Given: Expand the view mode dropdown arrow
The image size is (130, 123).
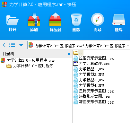Looking at the screenshot, I should [x=21, y=45].
